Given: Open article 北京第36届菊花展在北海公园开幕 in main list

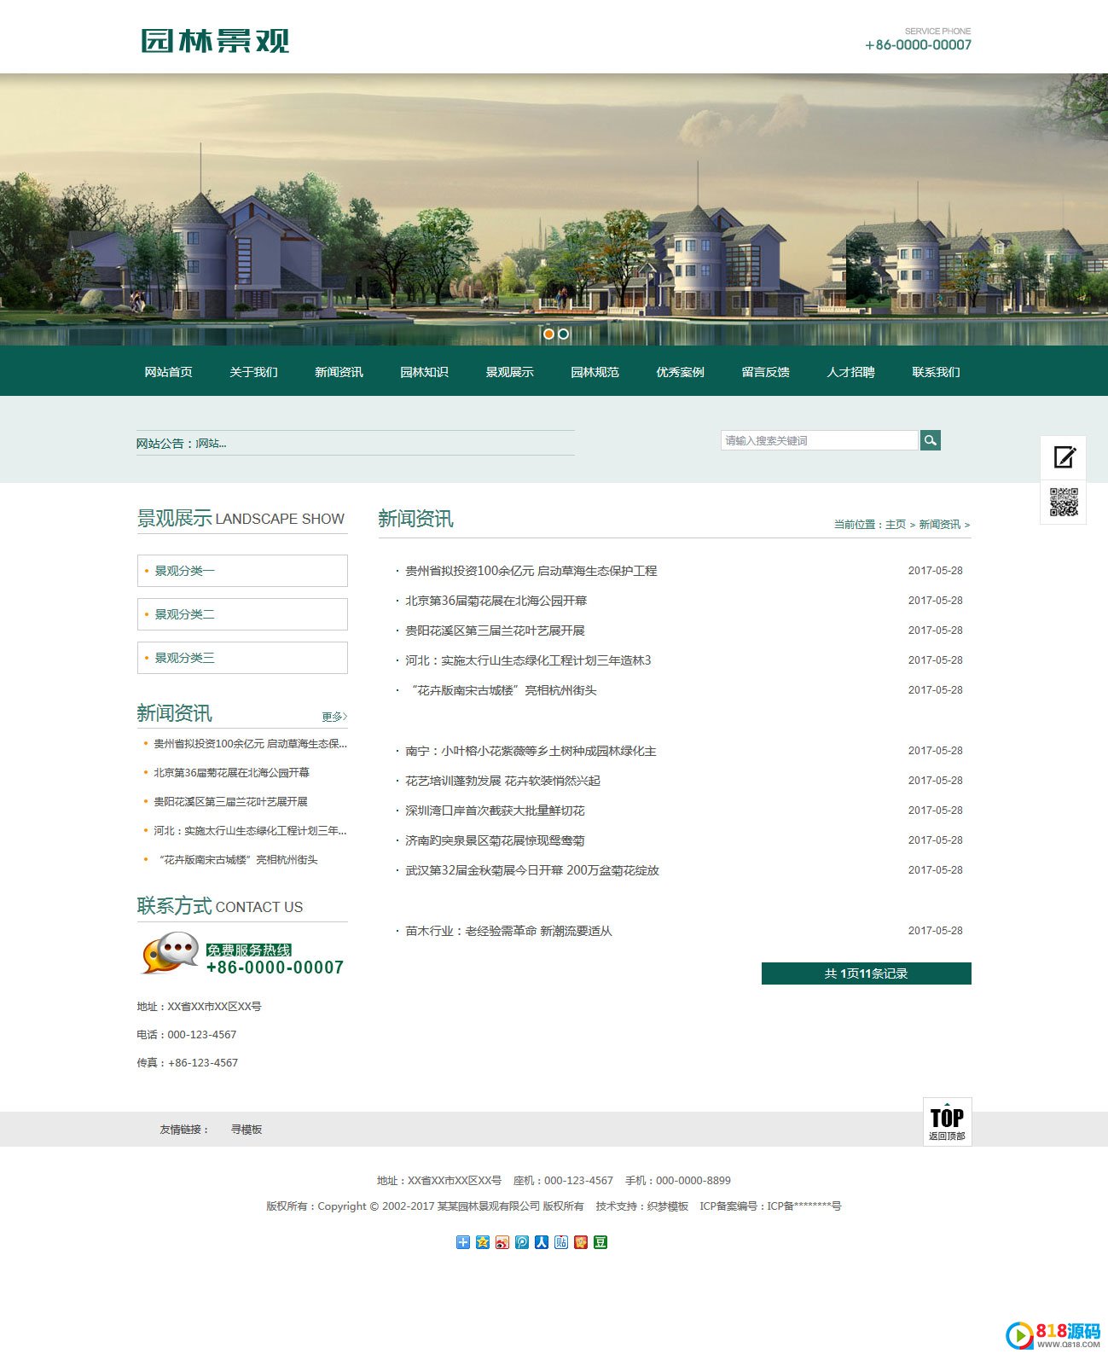Looking at the screenshot, I should point(496,601).
